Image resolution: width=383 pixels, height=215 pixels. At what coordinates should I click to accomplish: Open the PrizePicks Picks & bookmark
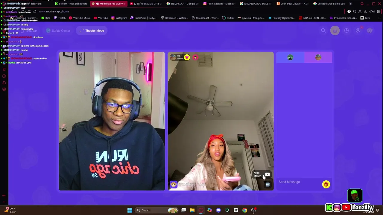pos(343,18)
